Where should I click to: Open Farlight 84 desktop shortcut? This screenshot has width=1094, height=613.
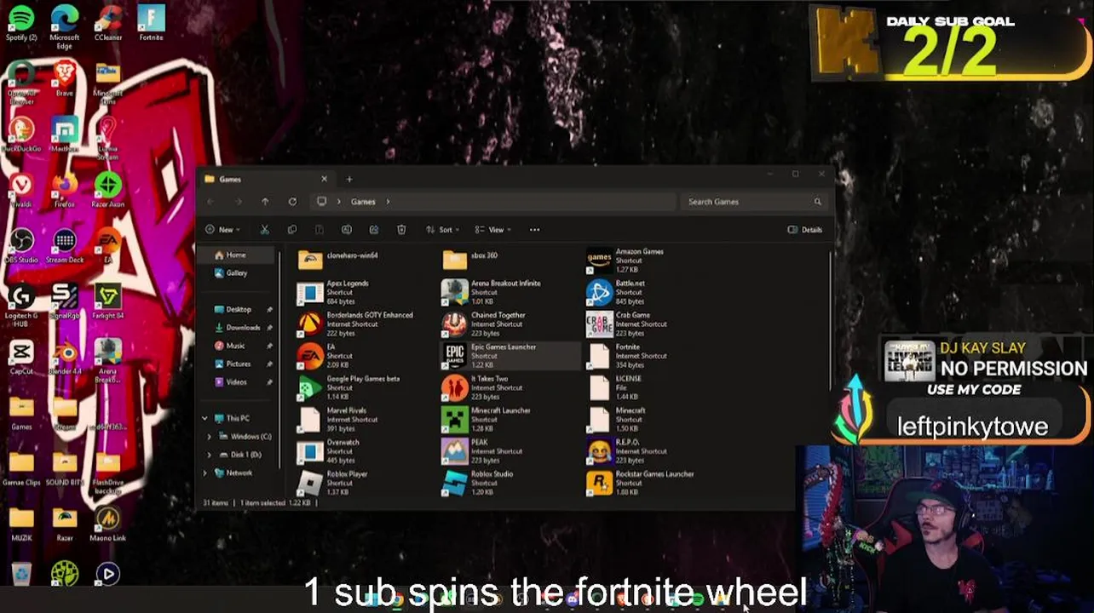(x=108, y=301)
